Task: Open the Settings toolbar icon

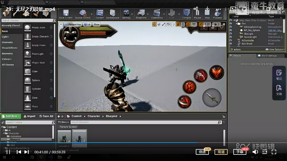Action: 126,14
